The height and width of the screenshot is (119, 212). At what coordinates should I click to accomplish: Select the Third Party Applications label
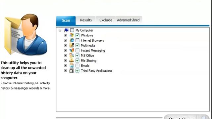click(x=96, y=71)
